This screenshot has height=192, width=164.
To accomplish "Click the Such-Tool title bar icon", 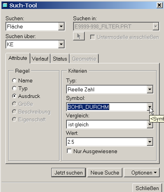I will pyautogui.click(x=5, y=5).
